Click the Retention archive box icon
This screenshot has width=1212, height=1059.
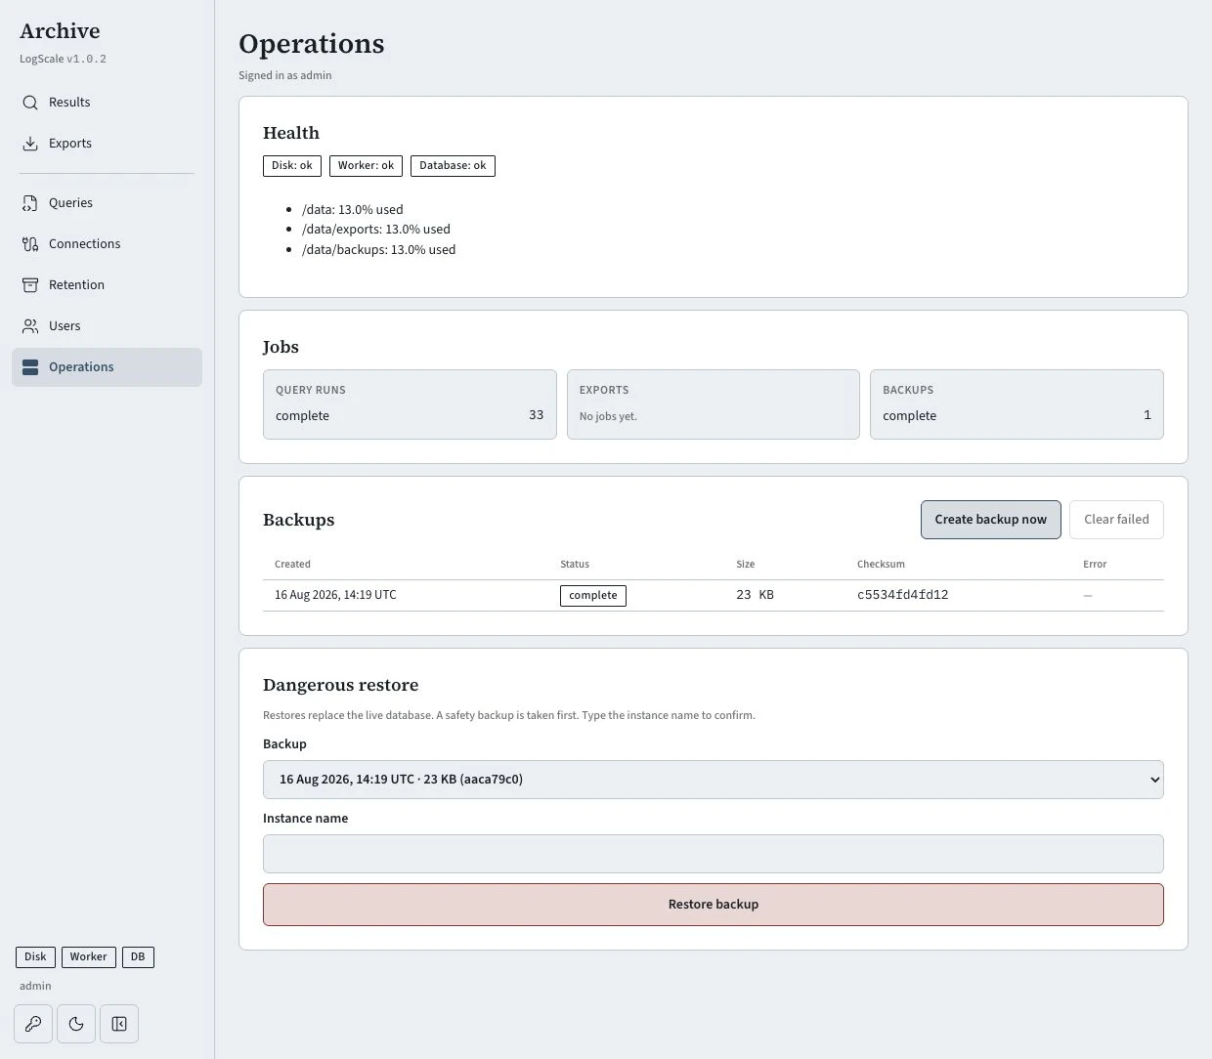pyautogui.click(x=30, y=285)
